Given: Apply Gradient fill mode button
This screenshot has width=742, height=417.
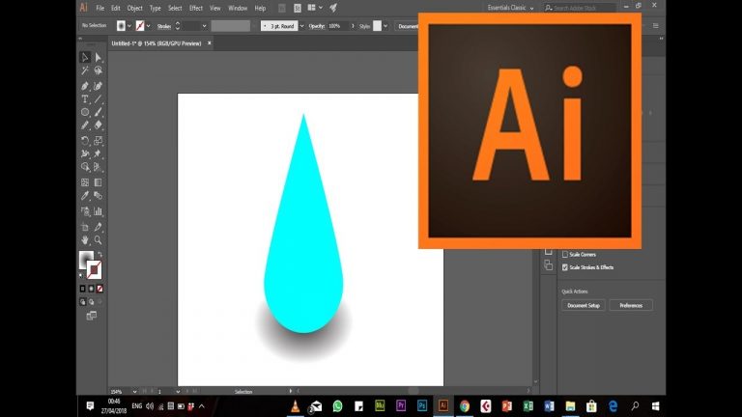Looking at the screenshot, I should [x=92, y=289].
